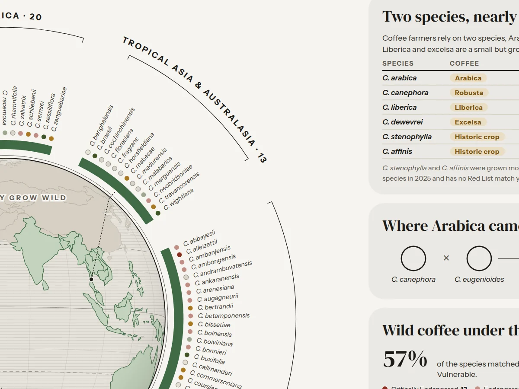Screen dimensions: 519x389
Task: Click the C. bonnieri label
Action: [210, 351]
